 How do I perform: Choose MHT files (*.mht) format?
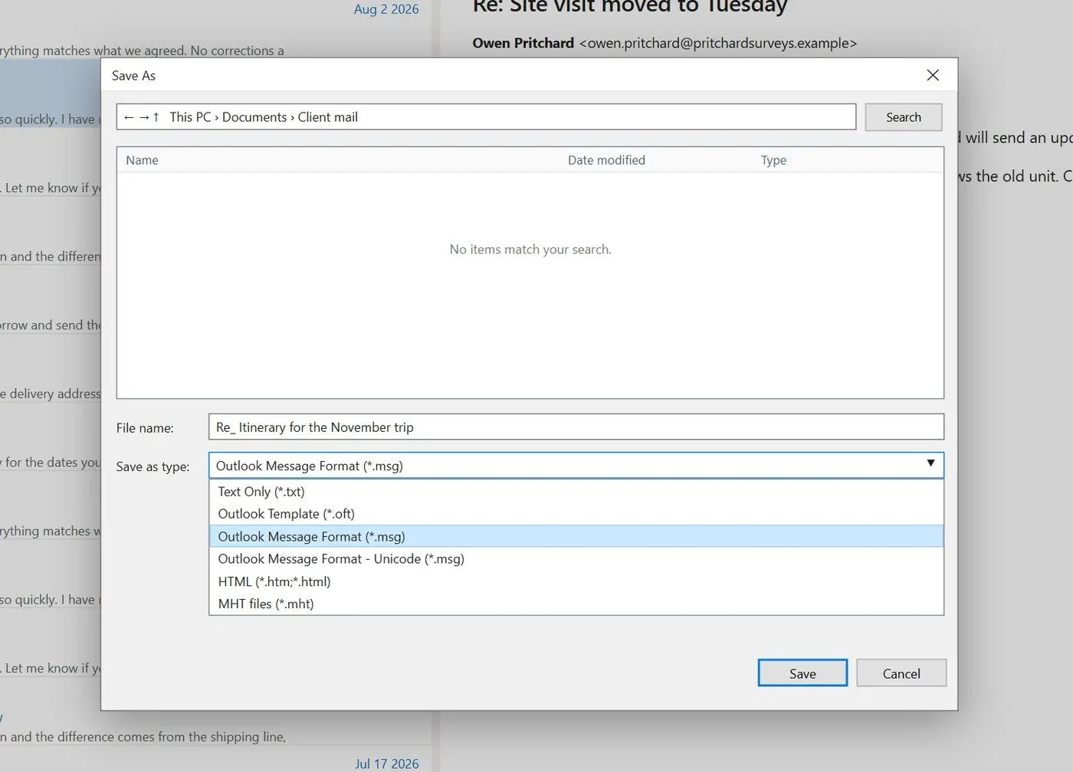[x=576, y=604]
